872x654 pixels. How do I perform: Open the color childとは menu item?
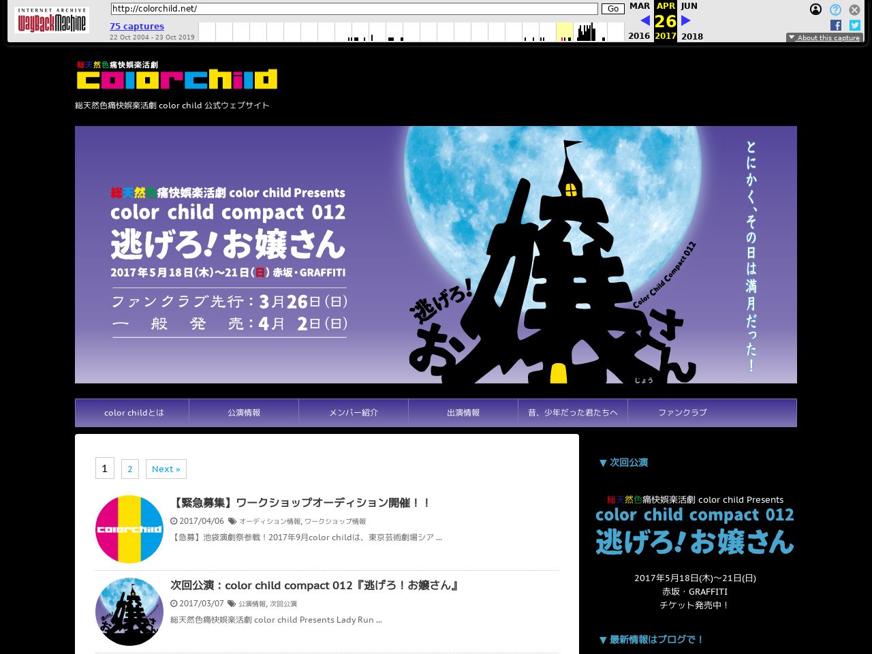(134, 413)
